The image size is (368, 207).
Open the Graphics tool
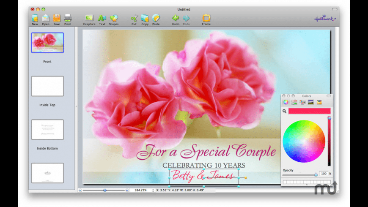(89, 18)
